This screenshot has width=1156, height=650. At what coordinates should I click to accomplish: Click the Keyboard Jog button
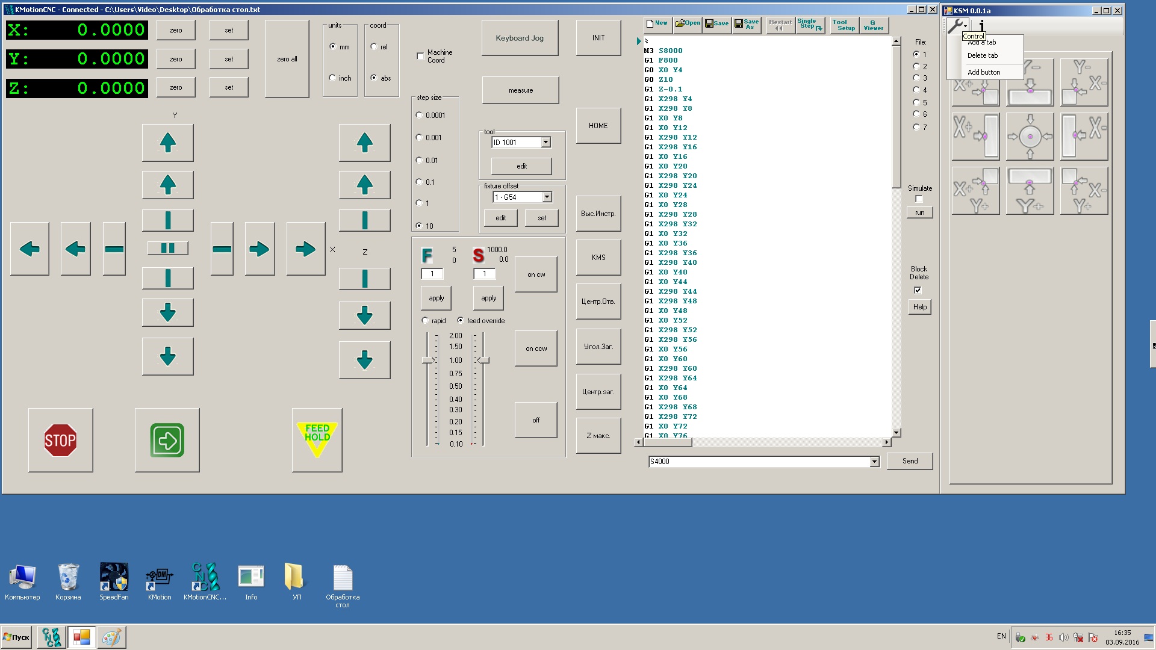pos(520,38)
